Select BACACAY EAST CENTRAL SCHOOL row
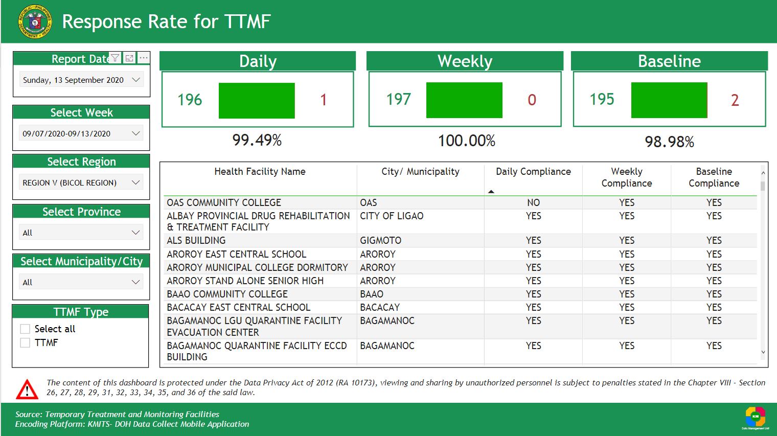The image size is (777, 436). tap(460, 307)
